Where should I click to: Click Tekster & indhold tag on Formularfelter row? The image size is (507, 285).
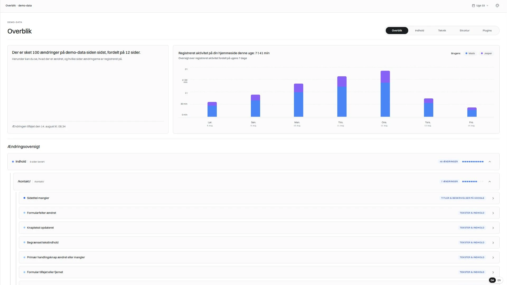point(472,213)
